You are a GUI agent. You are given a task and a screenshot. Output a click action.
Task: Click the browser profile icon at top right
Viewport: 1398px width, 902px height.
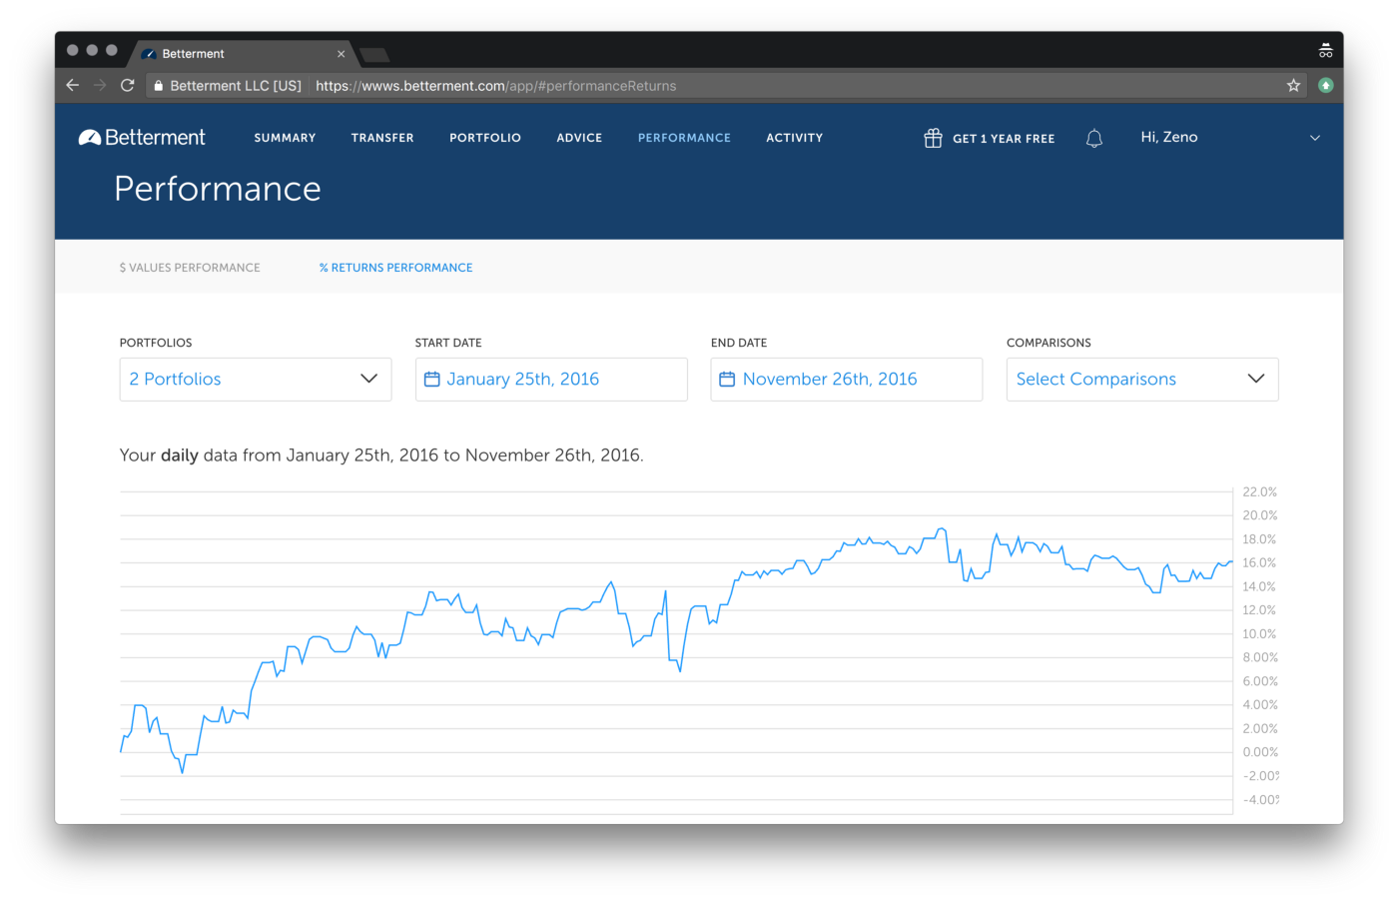pyautogui.click(x=1325, y=49)
